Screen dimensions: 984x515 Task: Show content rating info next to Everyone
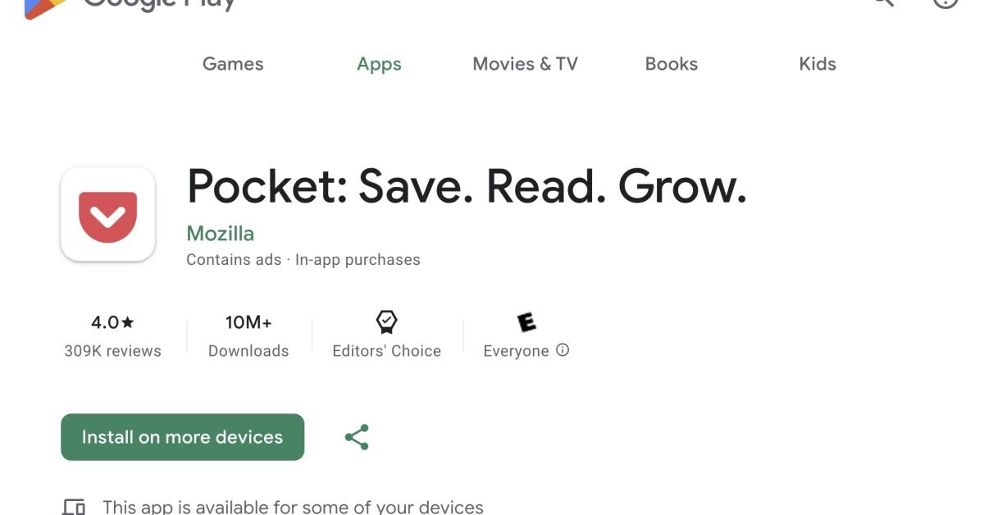pyautogui.click(x=563, y=350)
